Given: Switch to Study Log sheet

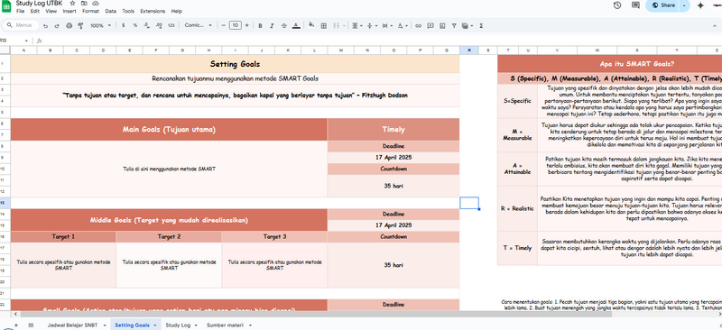Looking at the screenshot, I should (178, 325).
